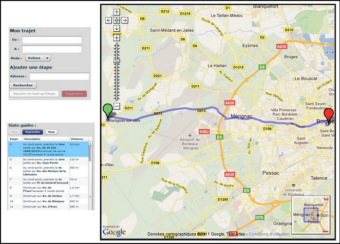The height and width of the screenshot is (244, 340).
Task: Select step 11 Av. d'Ares row
Action: point(48,207)
